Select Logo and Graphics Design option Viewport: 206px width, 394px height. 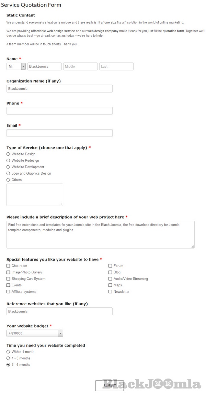tap(8, 174)
